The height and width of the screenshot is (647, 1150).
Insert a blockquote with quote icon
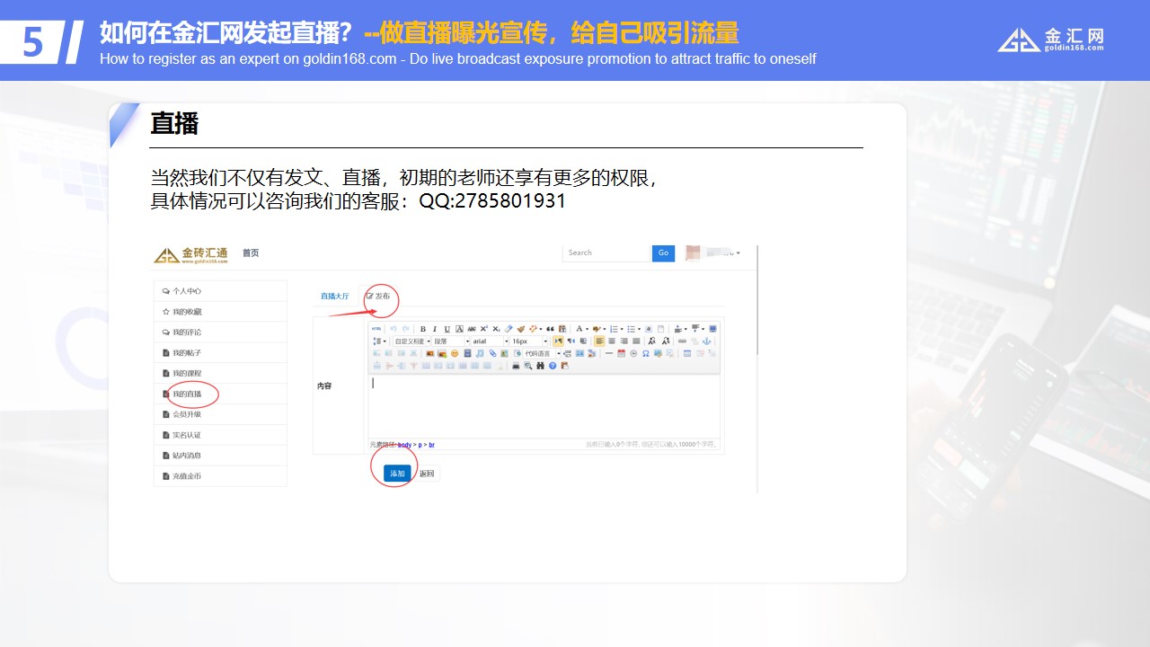[x=550, y=329]
